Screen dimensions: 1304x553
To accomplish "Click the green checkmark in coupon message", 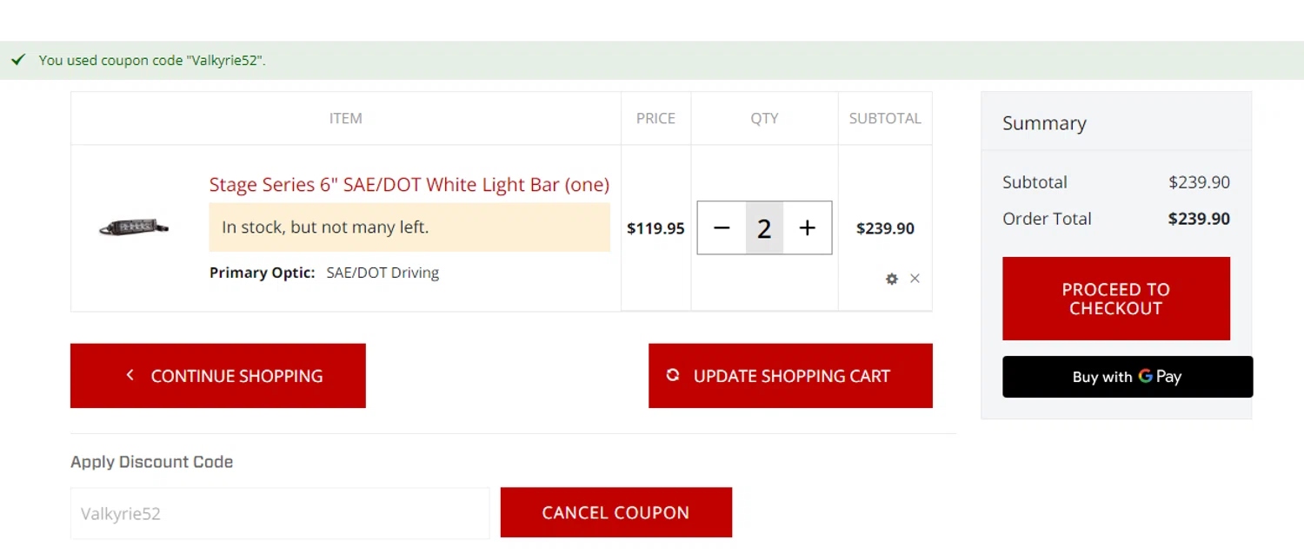I will [17, 60].
